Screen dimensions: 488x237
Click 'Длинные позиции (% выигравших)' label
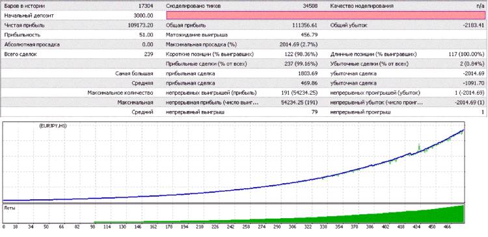pyautogui.click(x=373, y=54)
